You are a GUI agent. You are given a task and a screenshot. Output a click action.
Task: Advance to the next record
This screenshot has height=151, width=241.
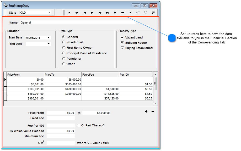92,13
